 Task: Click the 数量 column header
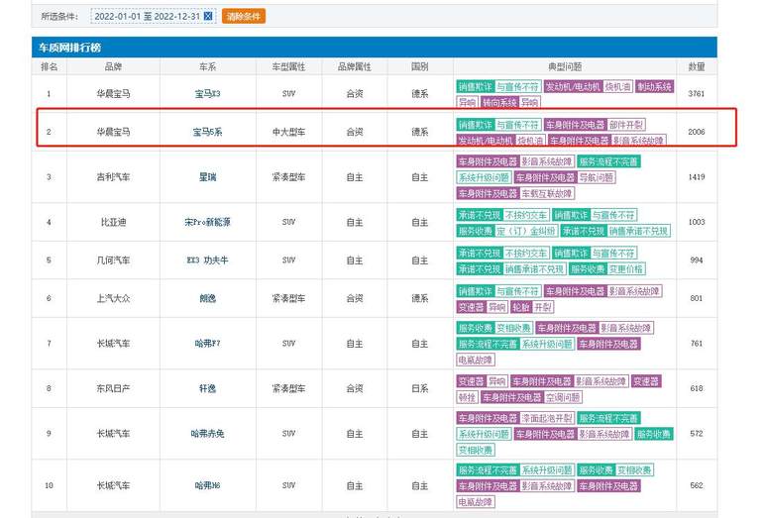tap(697, 66)
